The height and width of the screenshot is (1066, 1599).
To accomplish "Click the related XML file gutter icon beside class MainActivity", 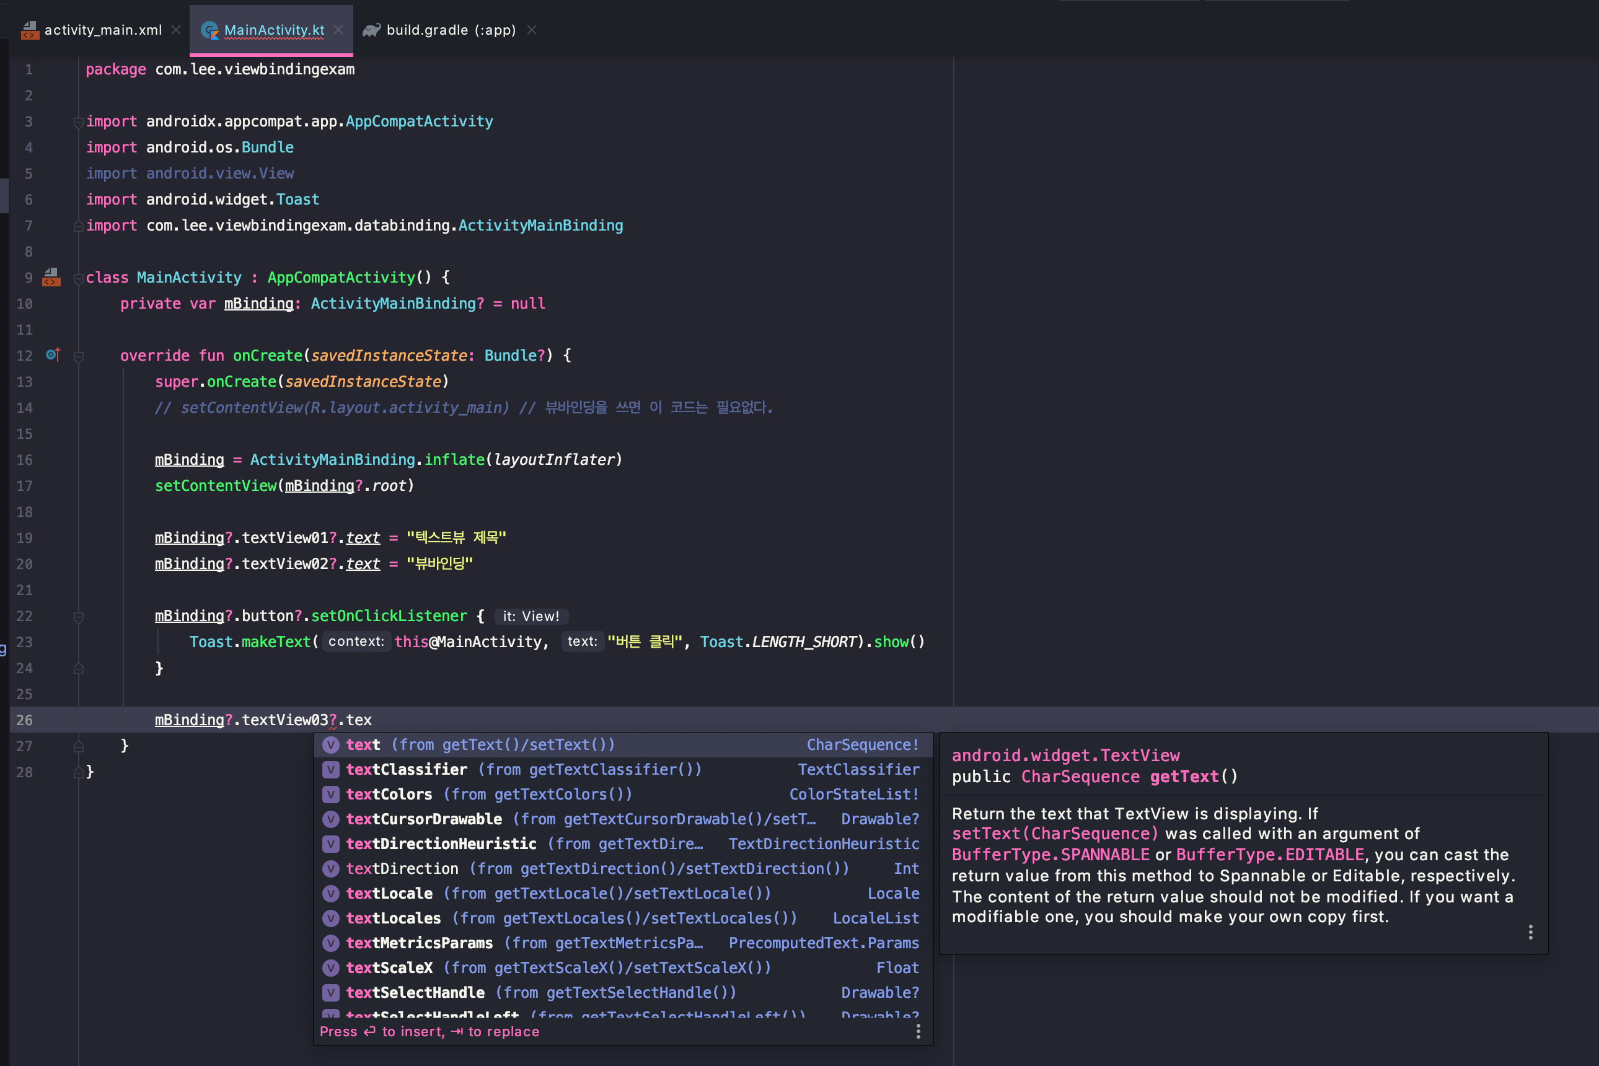I will point(51,278).
